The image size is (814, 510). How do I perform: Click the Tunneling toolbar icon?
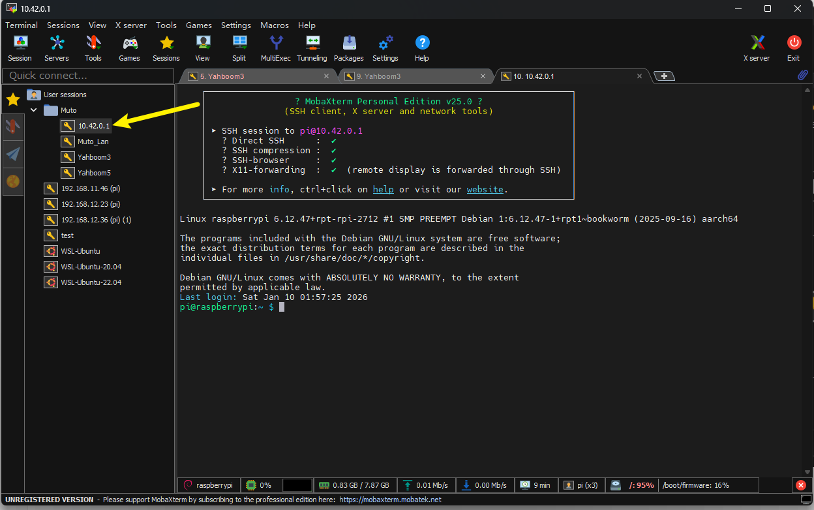312,48
